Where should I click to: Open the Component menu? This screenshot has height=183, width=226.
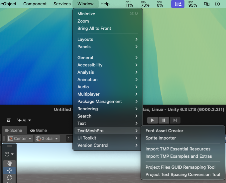click(x=35, y=4)
